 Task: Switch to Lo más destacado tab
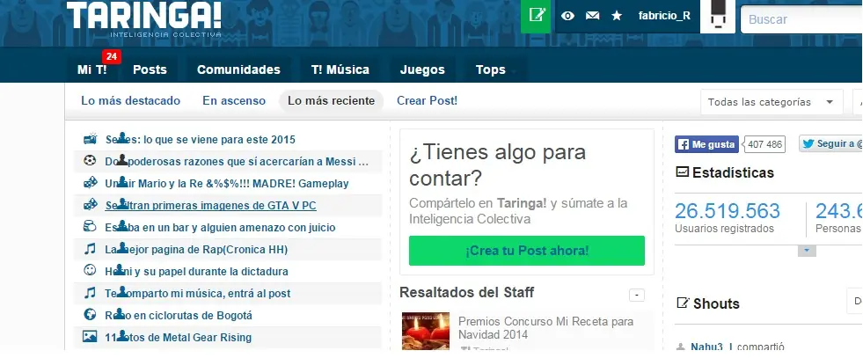pyautogui.click(x=130, y=100)
